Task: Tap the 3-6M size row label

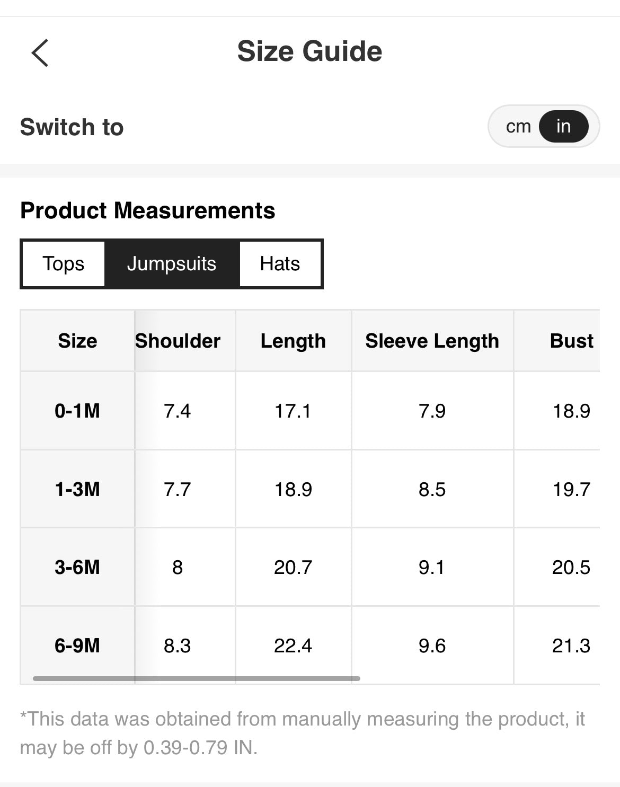Action: [x=77, y=567]
